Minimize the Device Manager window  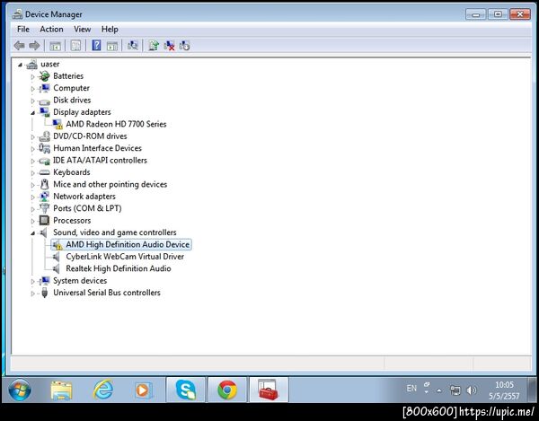476,14
